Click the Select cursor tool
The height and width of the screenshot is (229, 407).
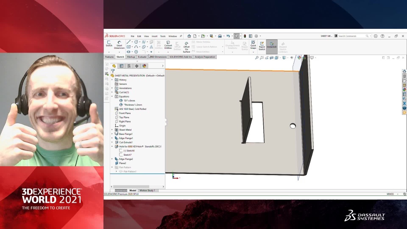[x=237, y=36]
